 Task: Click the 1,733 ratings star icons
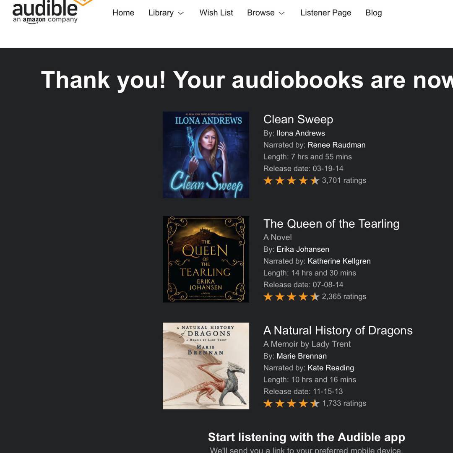pyautogui.click(x=291, y=404)
